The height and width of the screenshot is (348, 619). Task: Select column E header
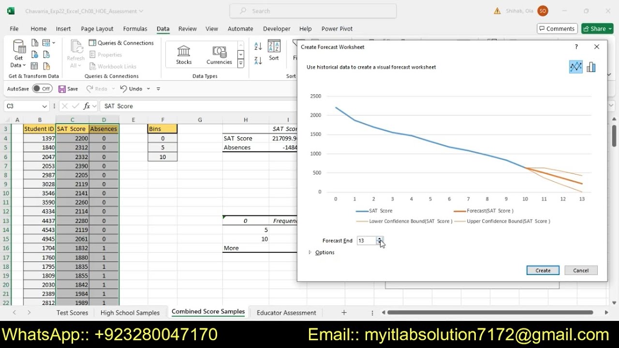click(x=133, y=120)
